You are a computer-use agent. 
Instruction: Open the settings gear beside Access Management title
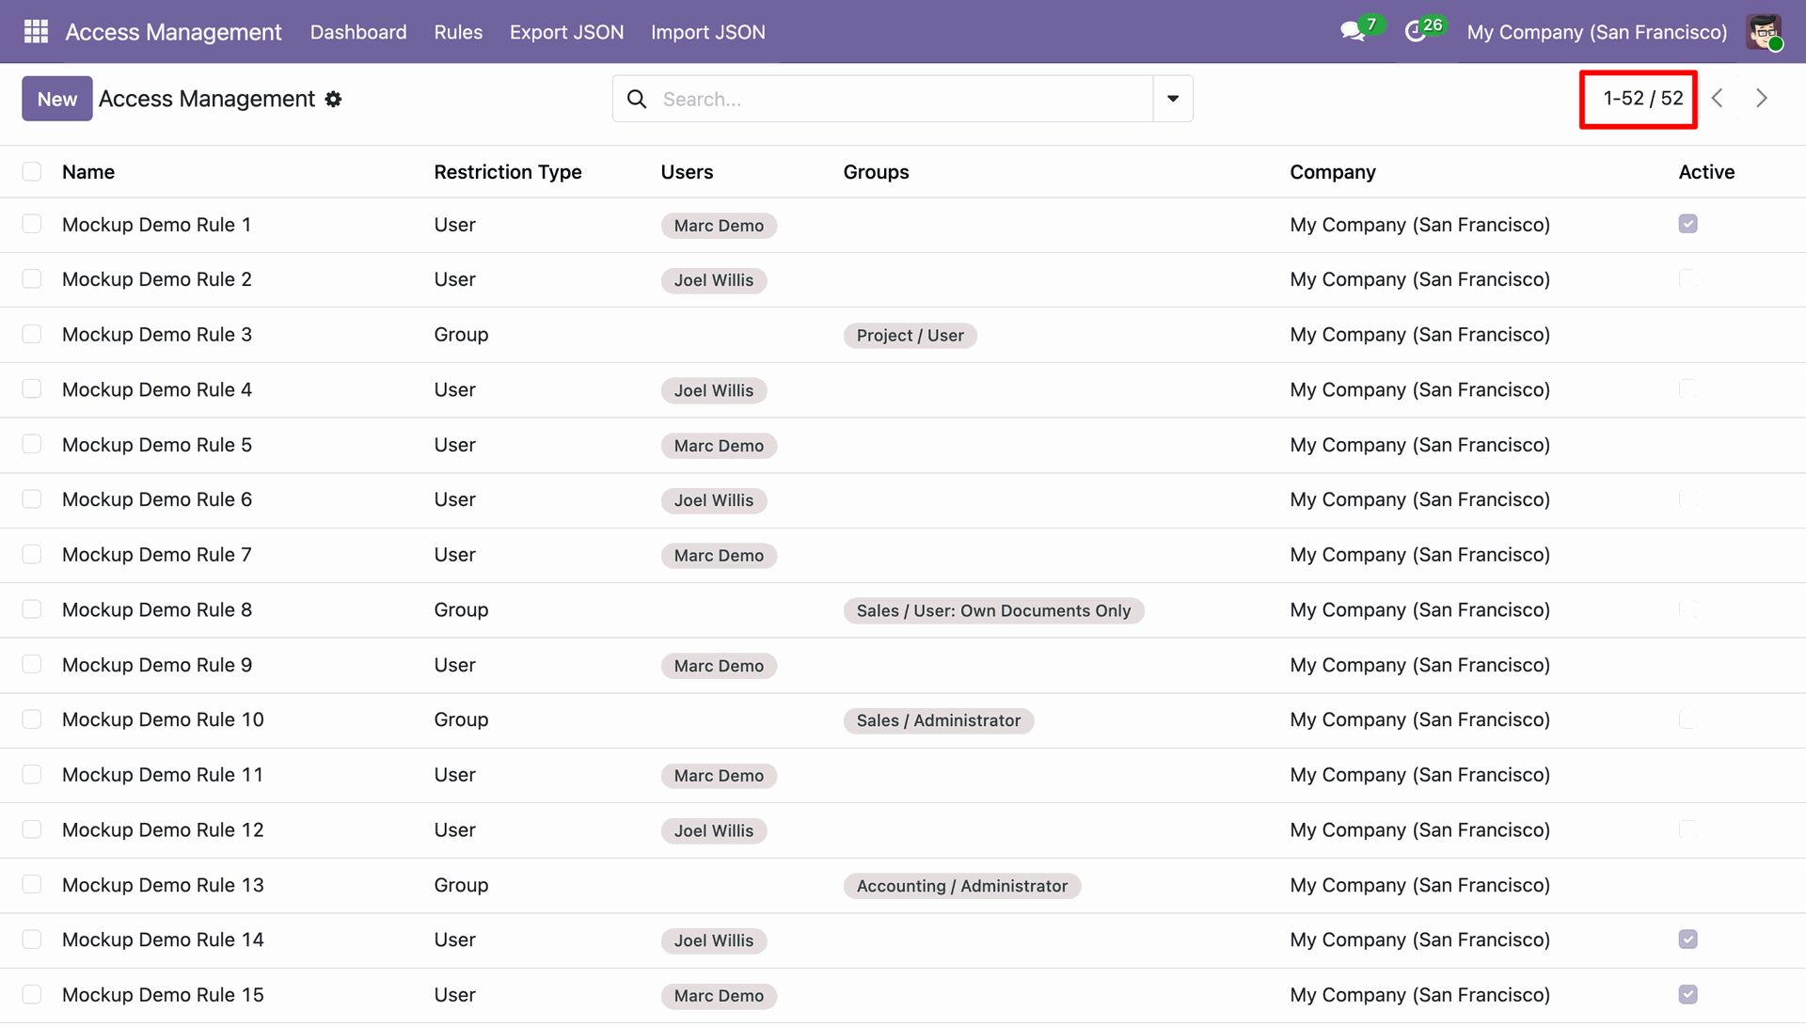[333, 99]
